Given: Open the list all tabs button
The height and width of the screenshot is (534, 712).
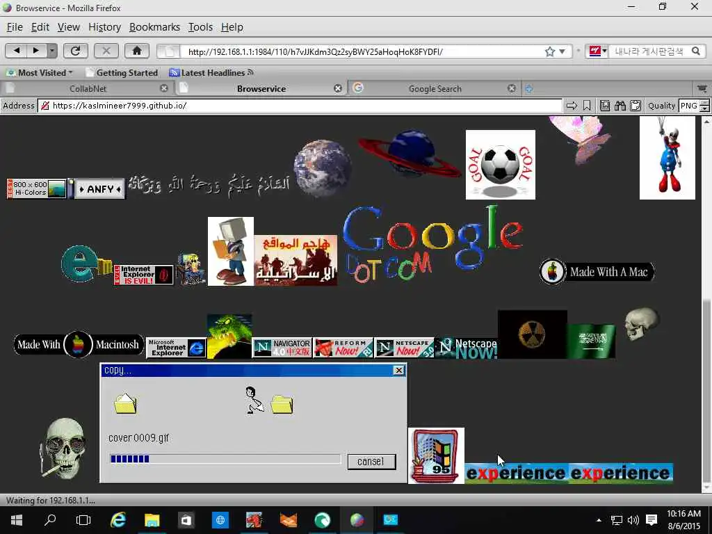Looking at the screenshot, I should pos(702,88).
